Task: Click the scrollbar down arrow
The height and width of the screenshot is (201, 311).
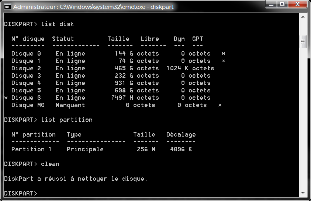Action: coord(303,194)
